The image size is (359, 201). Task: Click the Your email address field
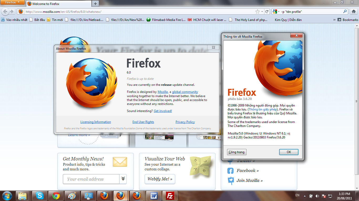click(x=91, y=179)
